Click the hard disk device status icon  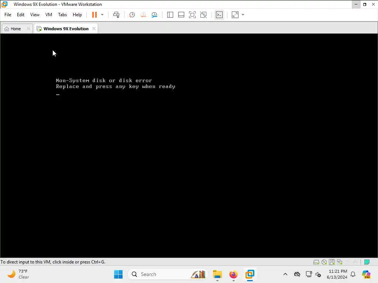tap(316, 262)
